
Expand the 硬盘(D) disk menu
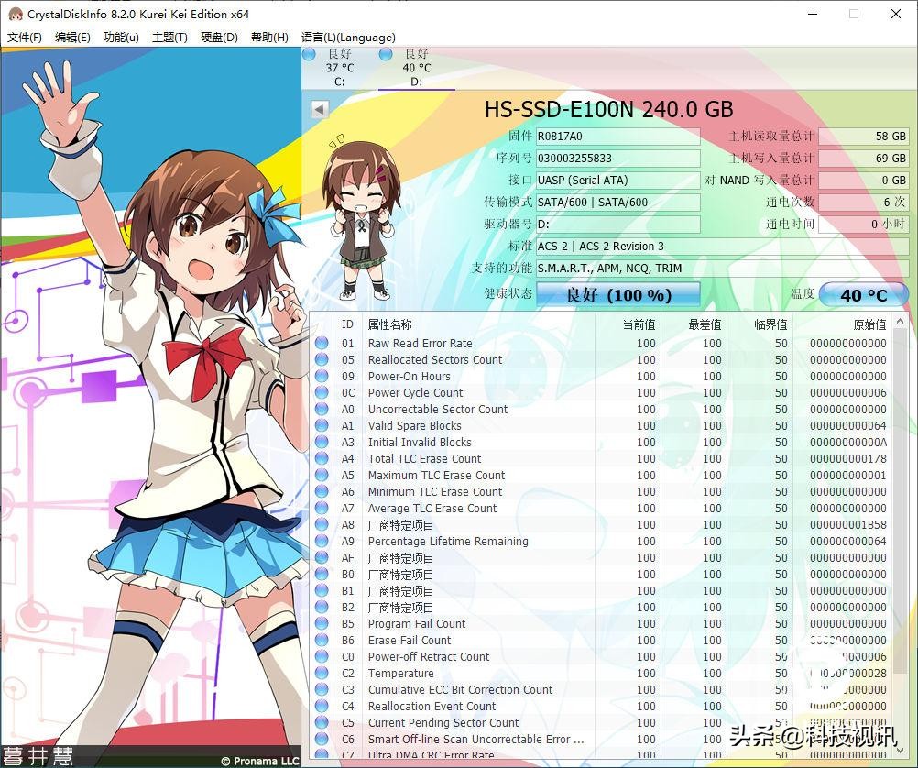pyautogui.click(x=219, y=38)
